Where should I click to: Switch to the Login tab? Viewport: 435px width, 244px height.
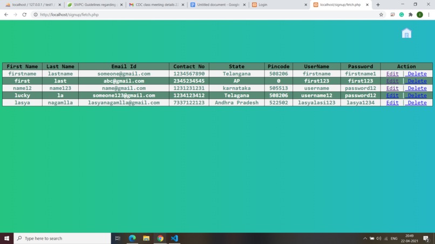click(x=280, y=5)
